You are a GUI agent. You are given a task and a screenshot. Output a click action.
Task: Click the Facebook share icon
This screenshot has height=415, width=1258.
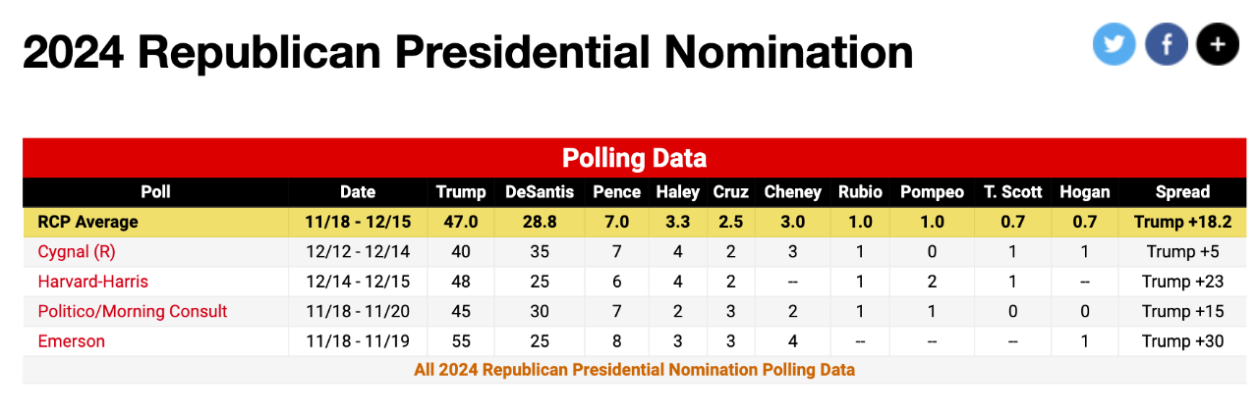click(x=1167, y=45)
